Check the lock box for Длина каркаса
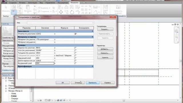This screenshot has width=183, height=103. click(75, 61)
